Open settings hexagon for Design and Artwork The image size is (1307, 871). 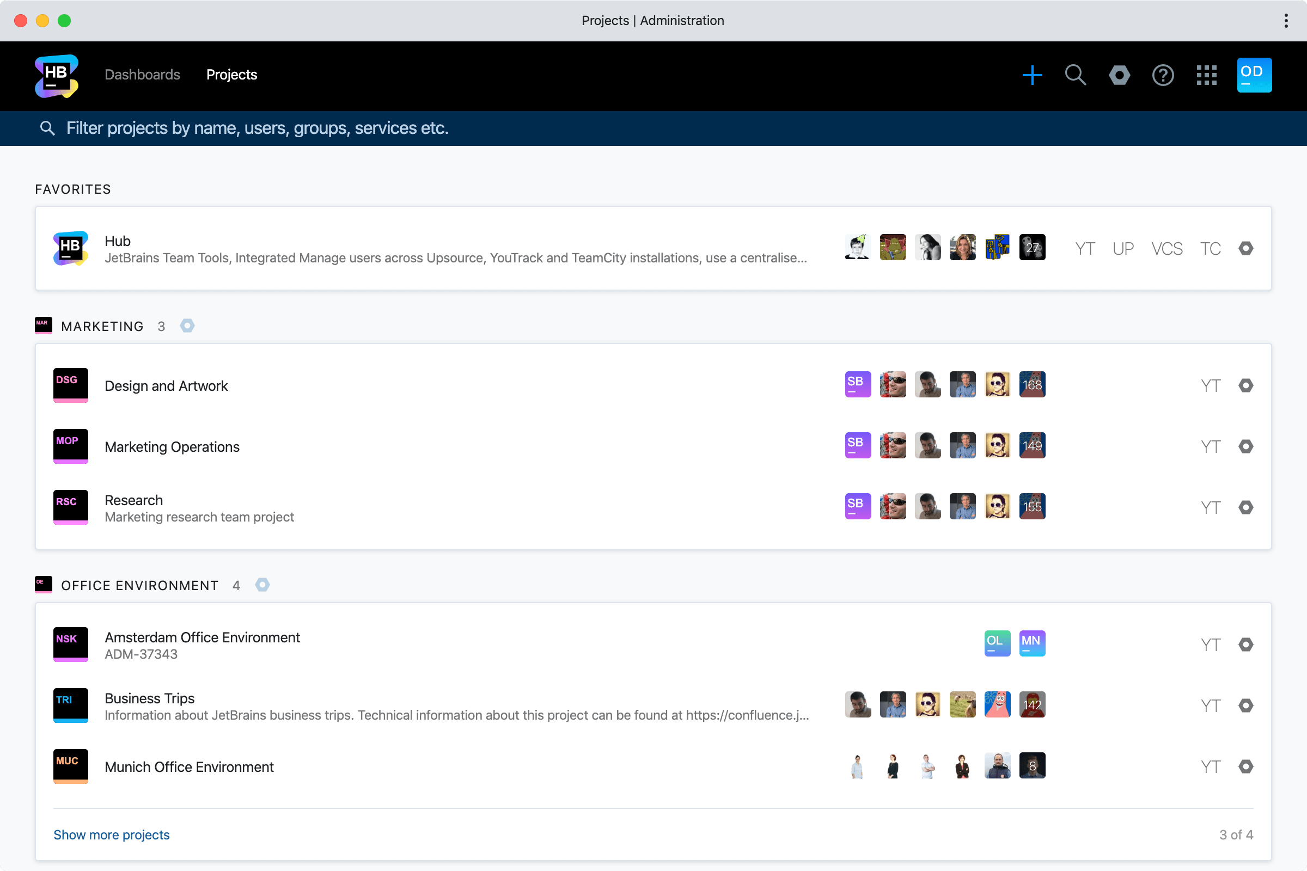[x=1246, y=385]
